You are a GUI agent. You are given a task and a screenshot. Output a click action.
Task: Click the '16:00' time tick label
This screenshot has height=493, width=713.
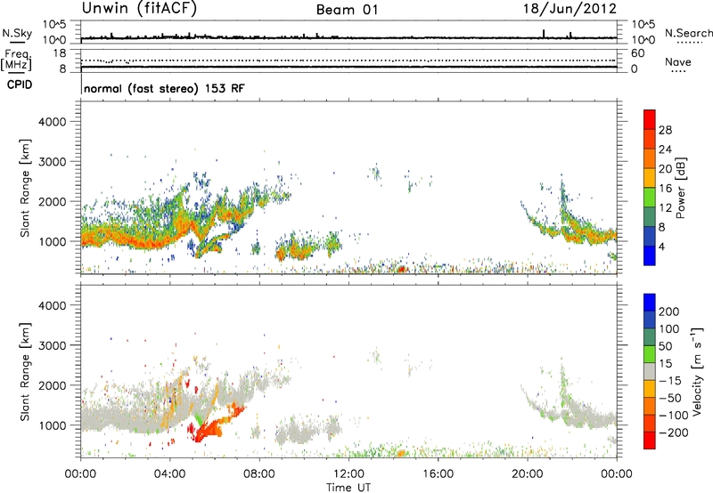[x=438, y=474]
